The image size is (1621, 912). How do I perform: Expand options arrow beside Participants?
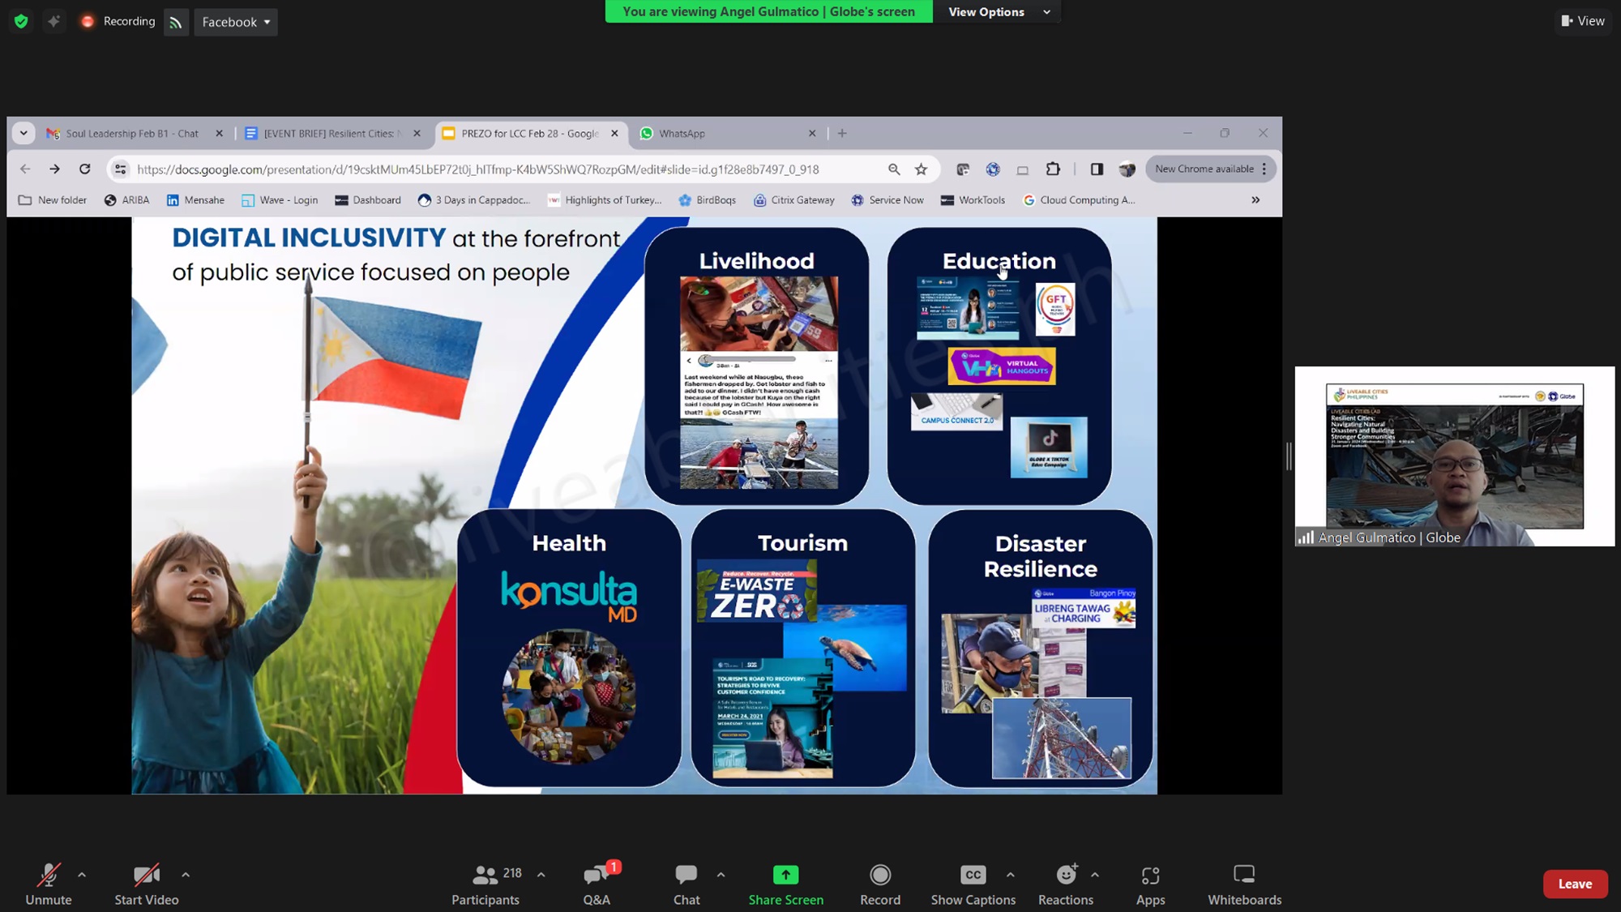point(541,875)
